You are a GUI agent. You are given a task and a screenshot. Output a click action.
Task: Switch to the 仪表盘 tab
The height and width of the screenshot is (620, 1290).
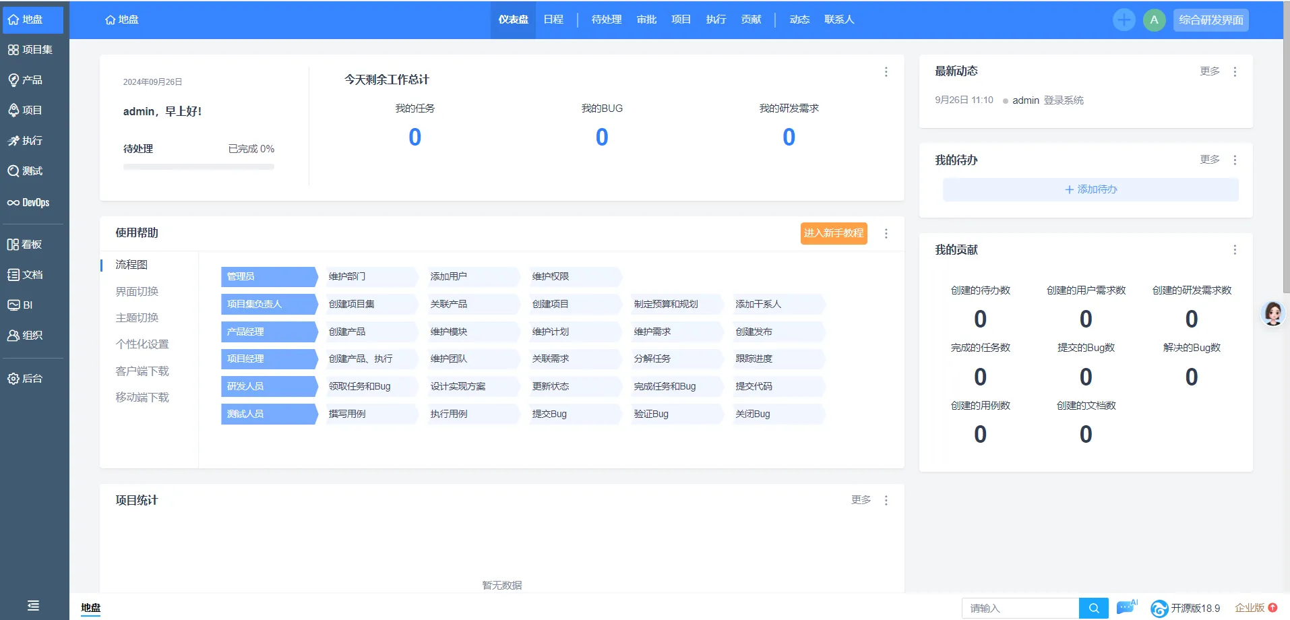coord(514,20)
